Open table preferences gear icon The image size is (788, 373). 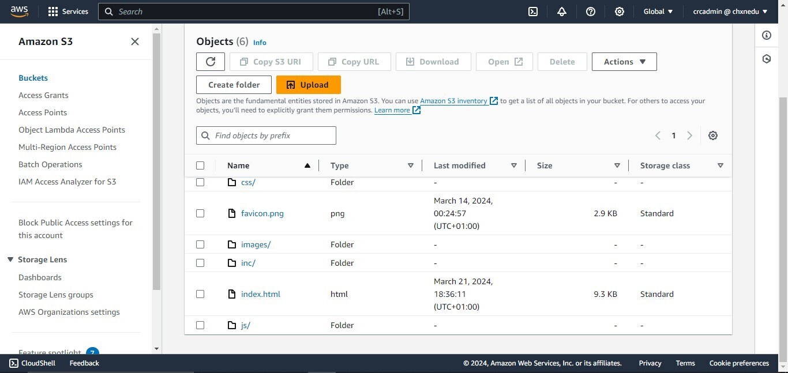pyautogui.click(x=713, y=135)
